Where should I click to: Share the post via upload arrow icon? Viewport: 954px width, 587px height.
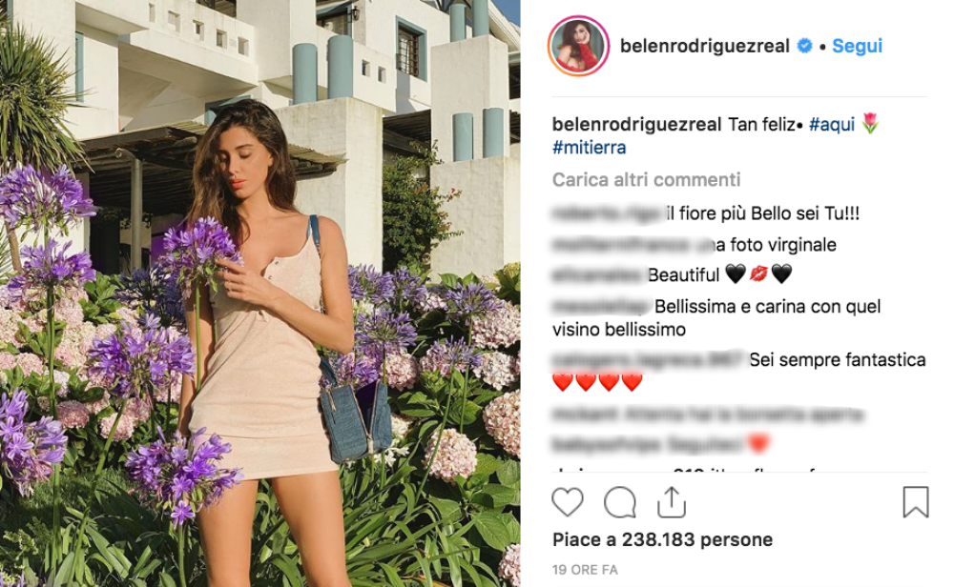[x=671, y=502]
